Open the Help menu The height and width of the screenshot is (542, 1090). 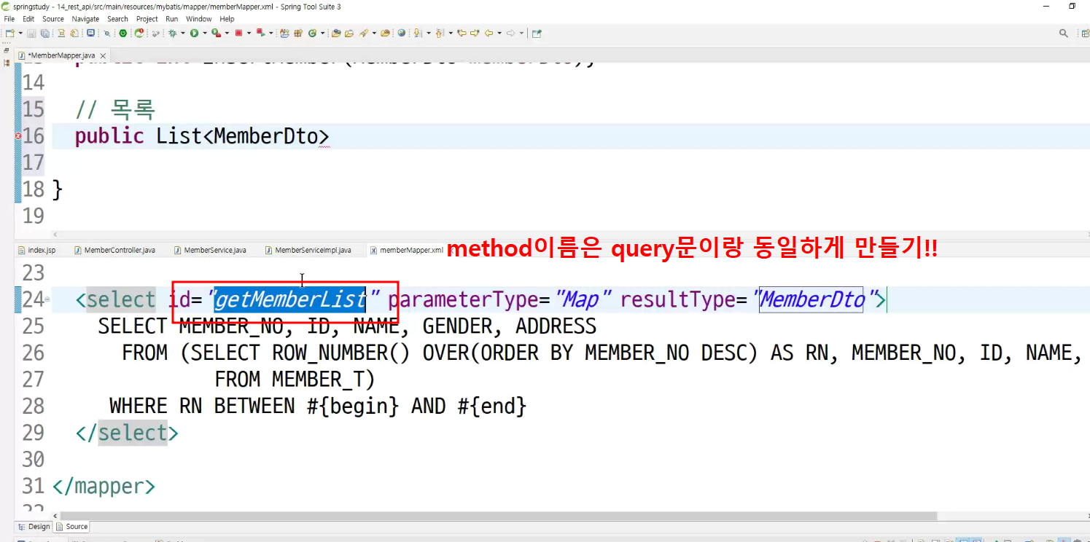tap(227, 19)
